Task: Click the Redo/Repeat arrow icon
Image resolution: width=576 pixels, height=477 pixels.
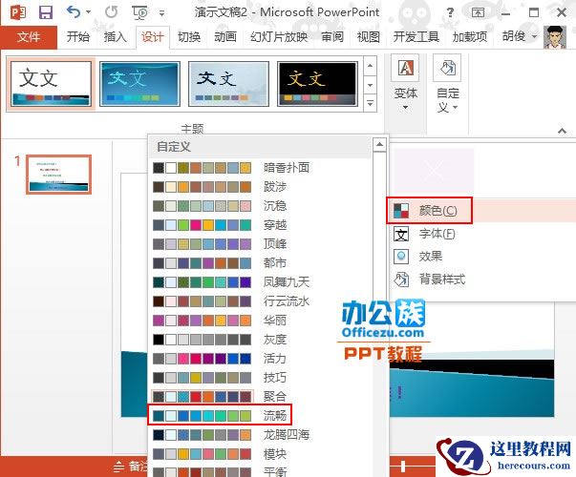Action: pyautogui.click(x=111, y=12)
